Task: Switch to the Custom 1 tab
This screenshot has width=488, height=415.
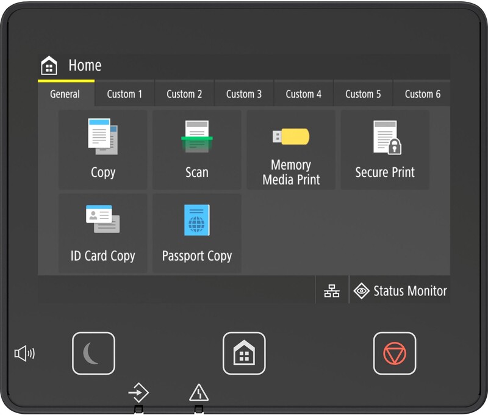Action: (125, 94)
